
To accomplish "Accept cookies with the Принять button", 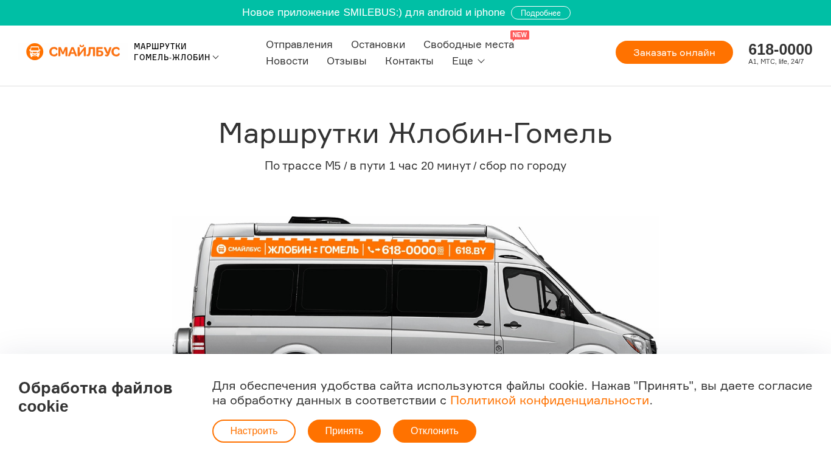I will pyautogui.click(x=344, y=431).
